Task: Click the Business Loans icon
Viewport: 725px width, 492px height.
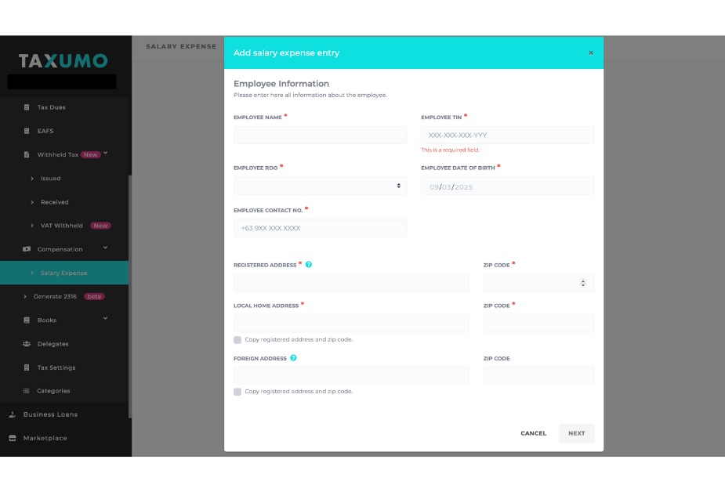Action: (x=12, y=414)
